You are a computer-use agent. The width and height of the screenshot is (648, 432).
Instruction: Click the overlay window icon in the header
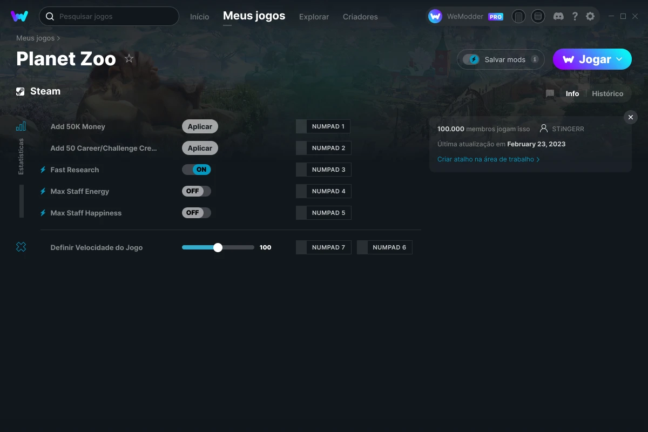click(538, 16)
